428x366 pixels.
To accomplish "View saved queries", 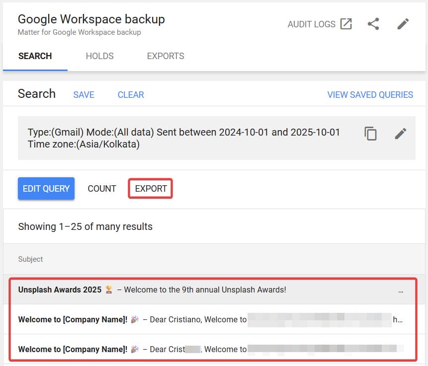I will [370, 95].
